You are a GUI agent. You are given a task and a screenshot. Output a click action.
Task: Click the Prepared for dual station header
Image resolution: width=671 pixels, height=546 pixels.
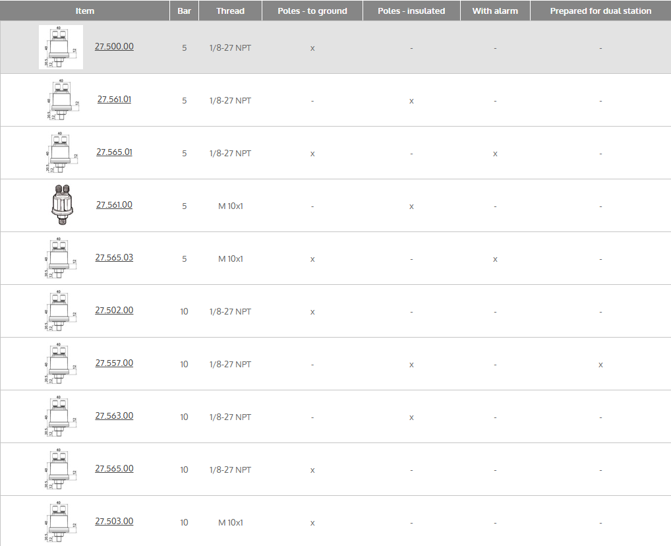600,11
